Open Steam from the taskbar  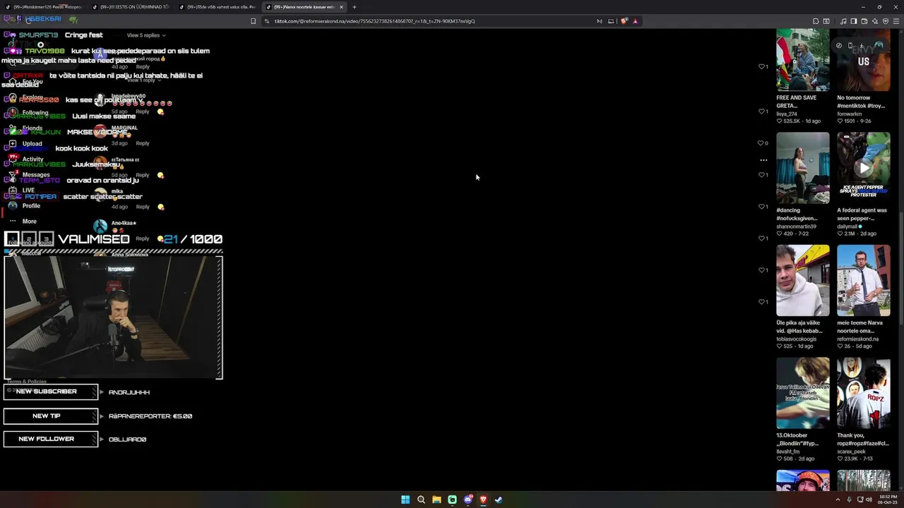coord(499,500)
